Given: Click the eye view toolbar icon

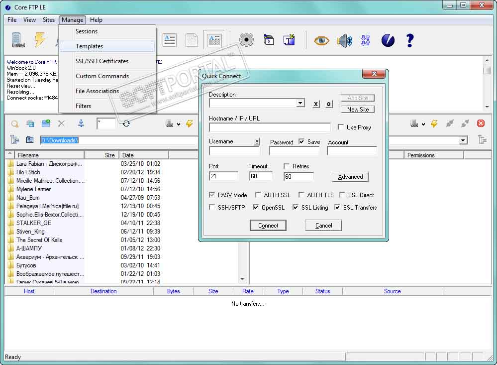Looking at the screenshot, I should click(x=321, y=41).
